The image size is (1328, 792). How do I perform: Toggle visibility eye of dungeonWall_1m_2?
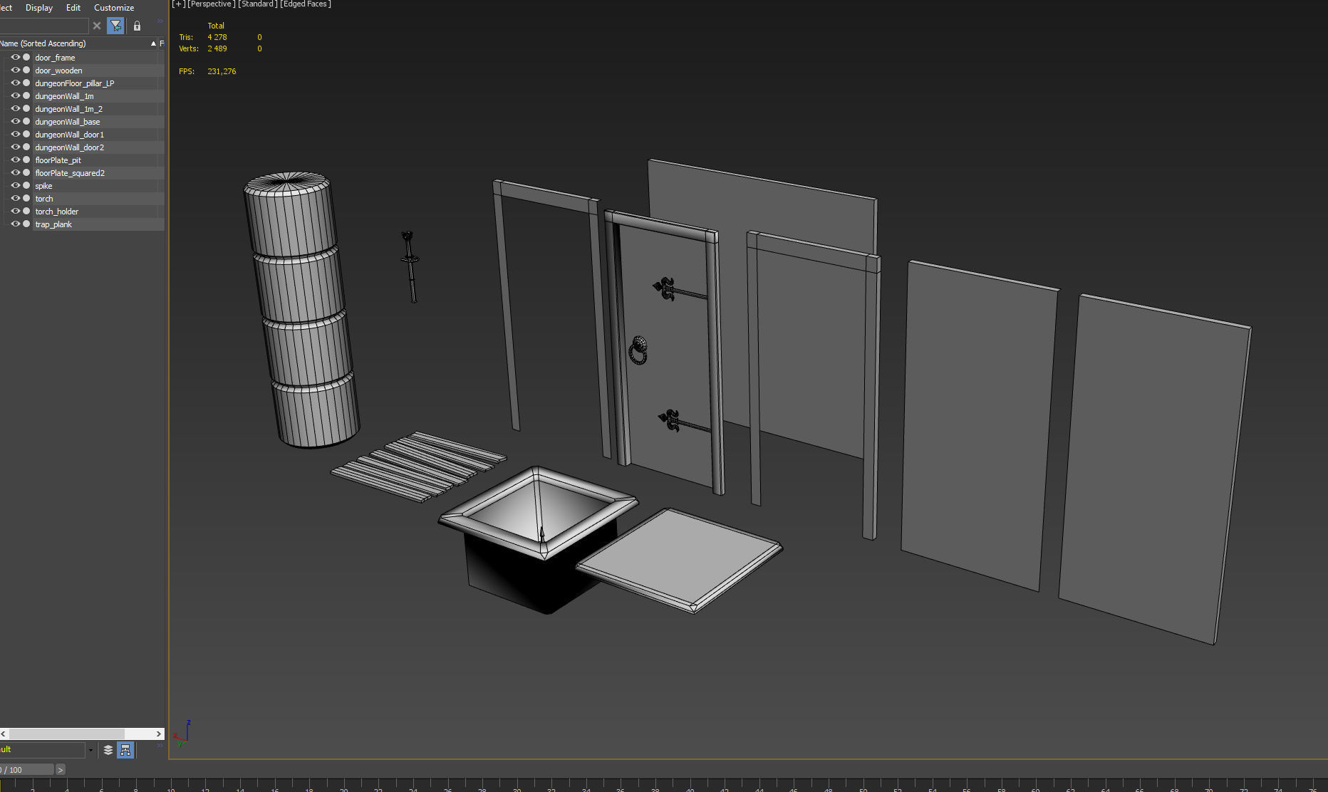coord(15,108)
